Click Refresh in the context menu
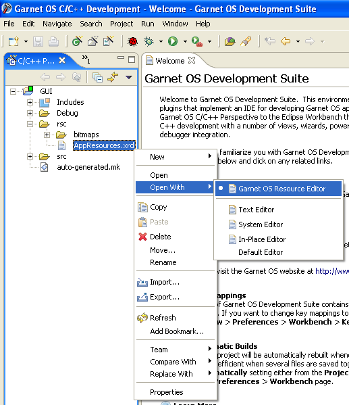The height and width of the screenshot is (405, 349). point(175,318)
